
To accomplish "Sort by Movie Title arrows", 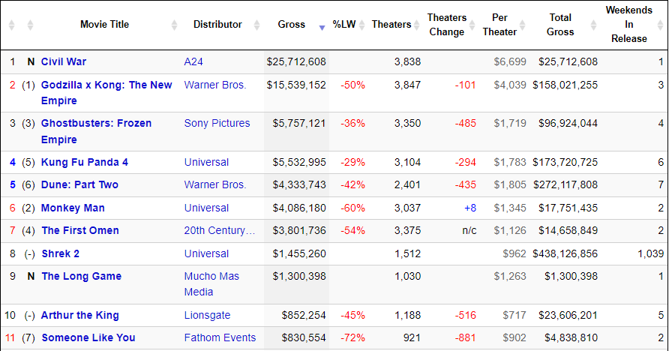I will [174, 25].
